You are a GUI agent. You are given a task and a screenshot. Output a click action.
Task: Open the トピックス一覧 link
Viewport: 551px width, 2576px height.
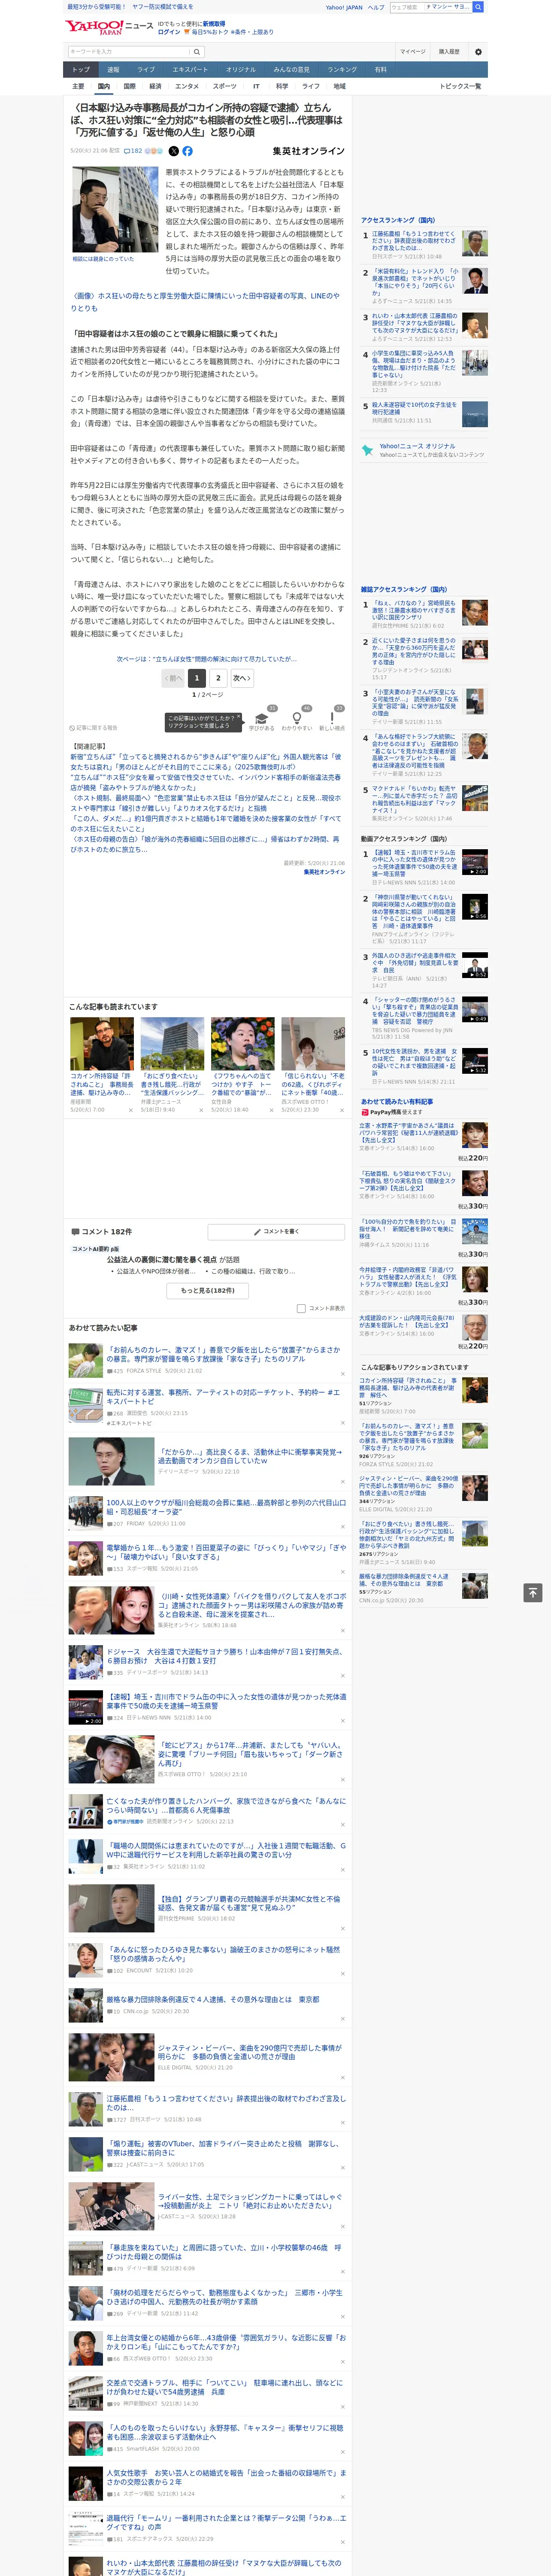[460, 86]
